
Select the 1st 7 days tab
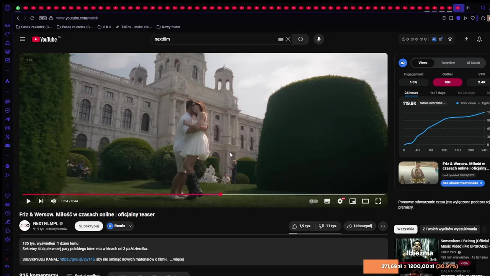(438, 93)
